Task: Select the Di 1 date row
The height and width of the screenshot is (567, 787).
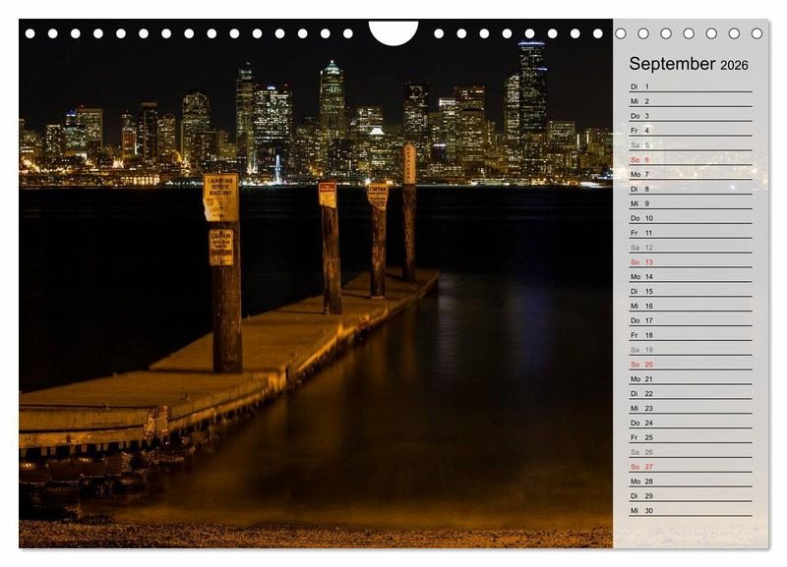Action: point(690,86)
